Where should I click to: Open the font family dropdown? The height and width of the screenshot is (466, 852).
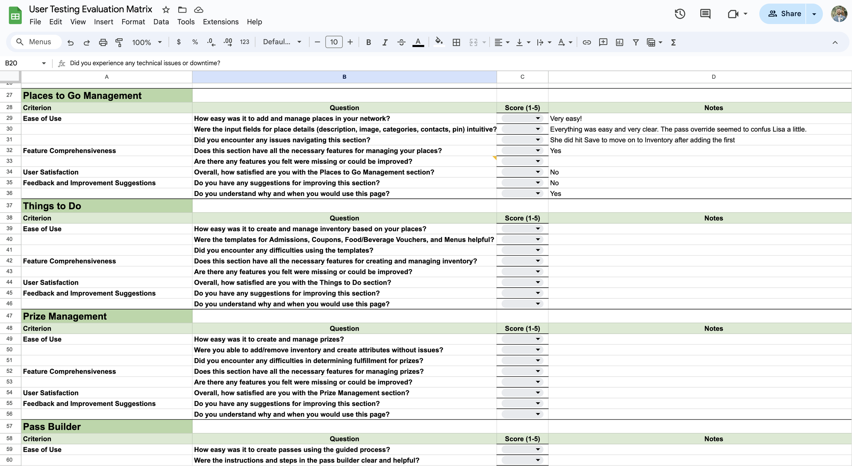pyautogui.click(x=282, y=42)
